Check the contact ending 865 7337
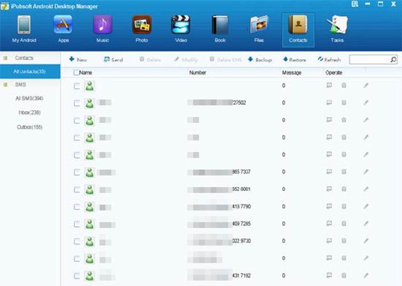This screenshot has height=286, width=402. (x=77, y=173)
